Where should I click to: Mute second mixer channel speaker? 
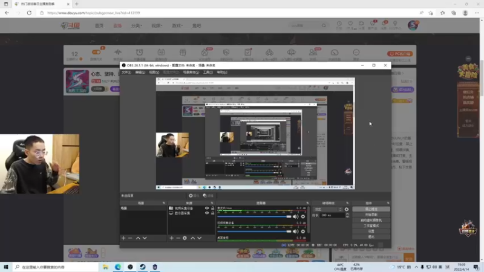pyautogui.click(x=296, y=232)
